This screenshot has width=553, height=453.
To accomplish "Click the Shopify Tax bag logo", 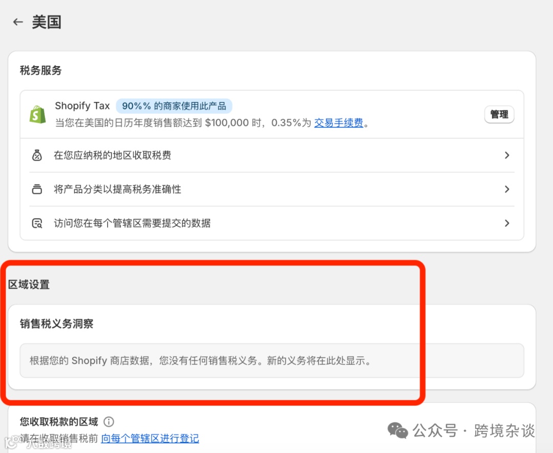I will 38,115.
